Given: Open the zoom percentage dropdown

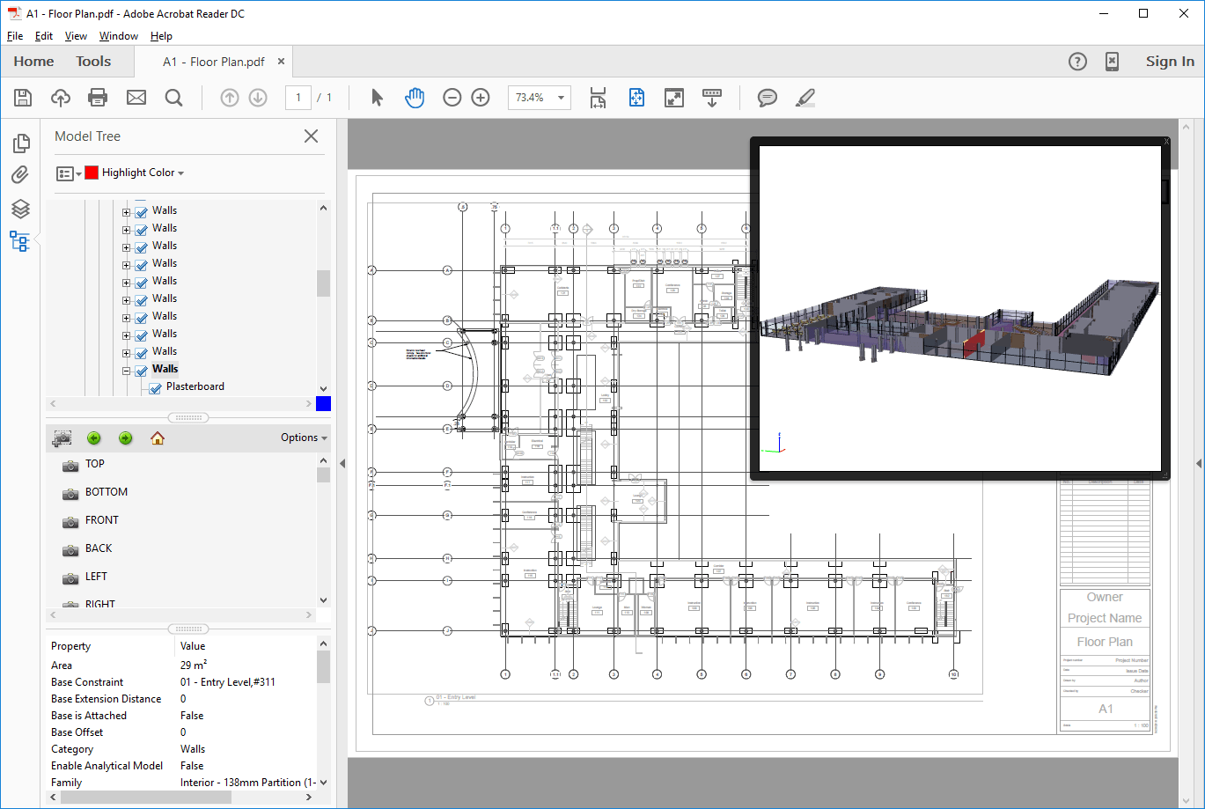Looking at the screenshot, I should coord(559,98).
